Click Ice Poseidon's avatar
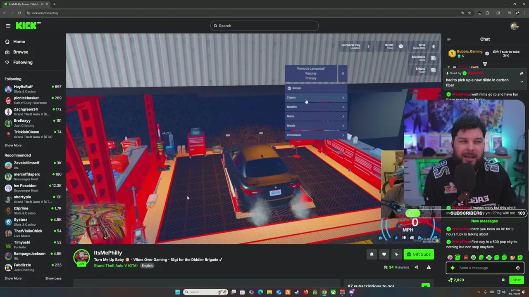 click(x=8, y=188)
